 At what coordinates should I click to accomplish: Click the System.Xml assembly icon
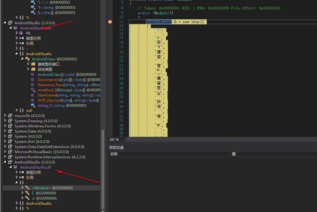(10, 141)
